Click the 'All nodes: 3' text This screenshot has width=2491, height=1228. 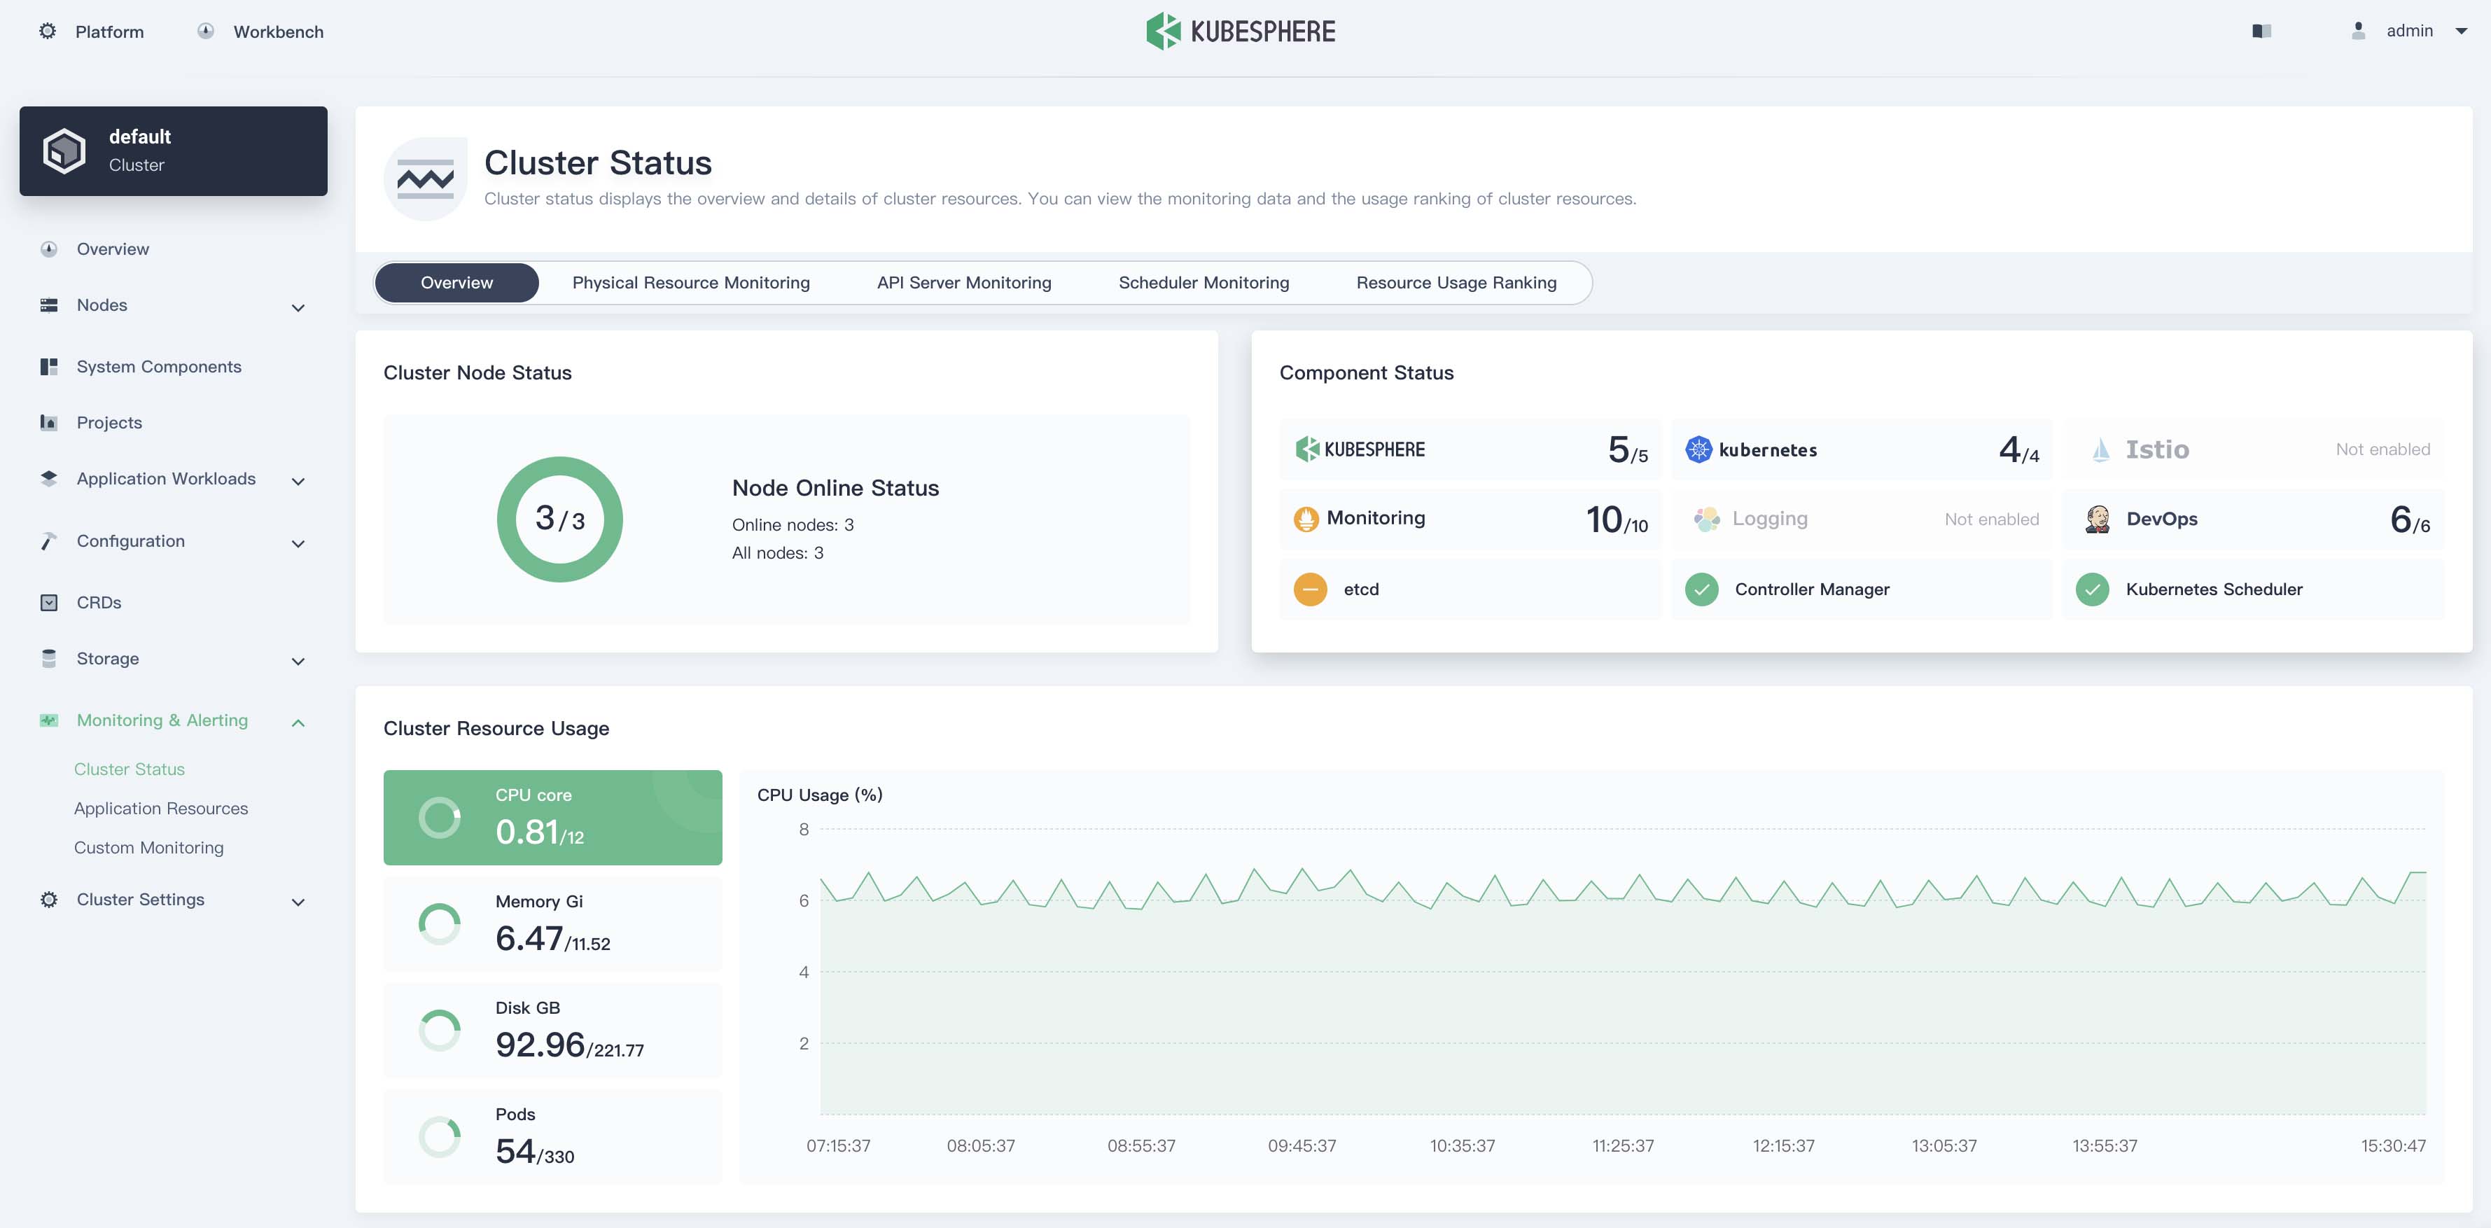coord(777,553)
